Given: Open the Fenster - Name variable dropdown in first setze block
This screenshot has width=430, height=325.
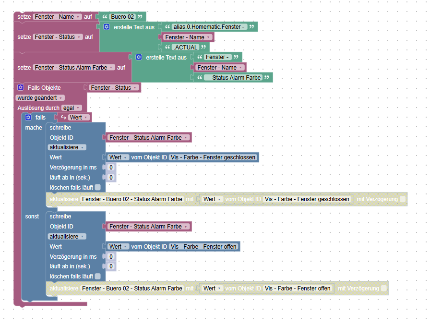Looking at the screenshot, I should (57, 17).
